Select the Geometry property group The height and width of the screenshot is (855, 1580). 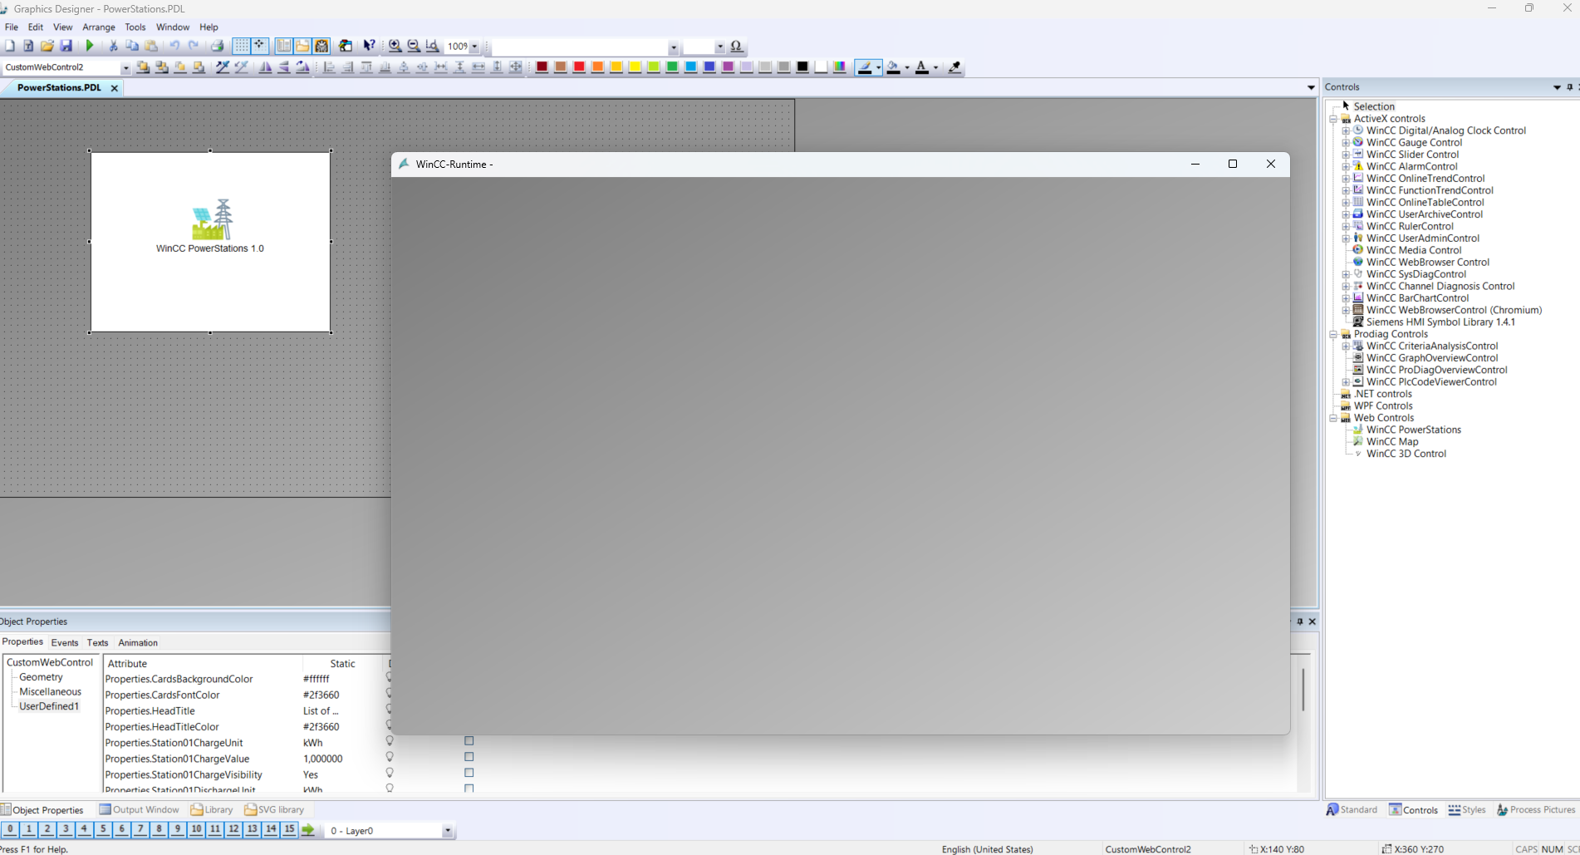pyautogui.click(x=41, y=677)
